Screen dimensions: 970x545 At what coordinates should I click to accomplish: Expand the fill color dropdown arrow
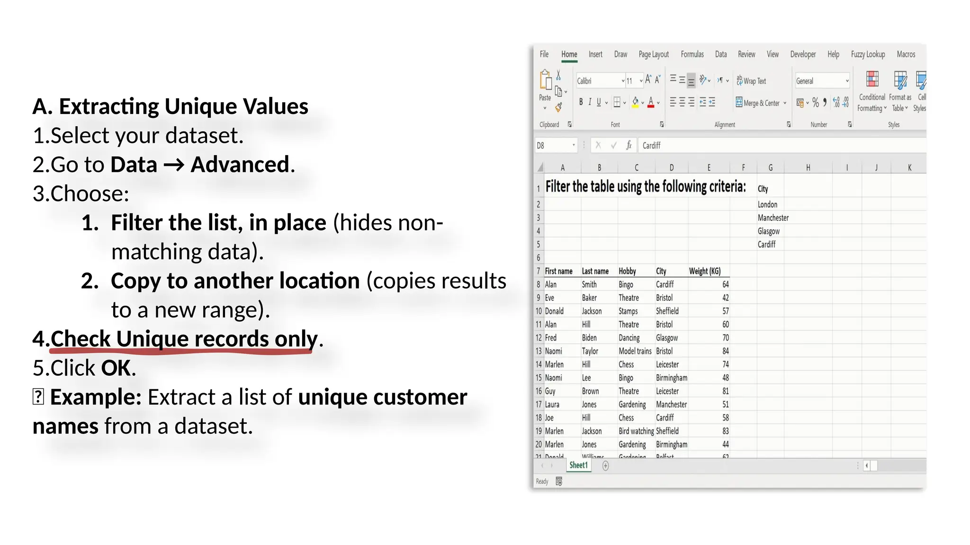click(x=643, y=103)
